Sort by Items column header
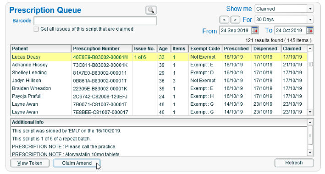The height and width of the screenshot is (174, 325). pos(180,49)
